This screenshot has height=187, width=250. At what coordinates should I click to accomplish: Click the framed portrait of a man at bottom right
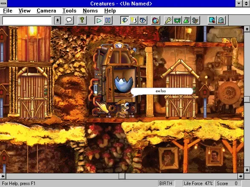pos(215,156)
